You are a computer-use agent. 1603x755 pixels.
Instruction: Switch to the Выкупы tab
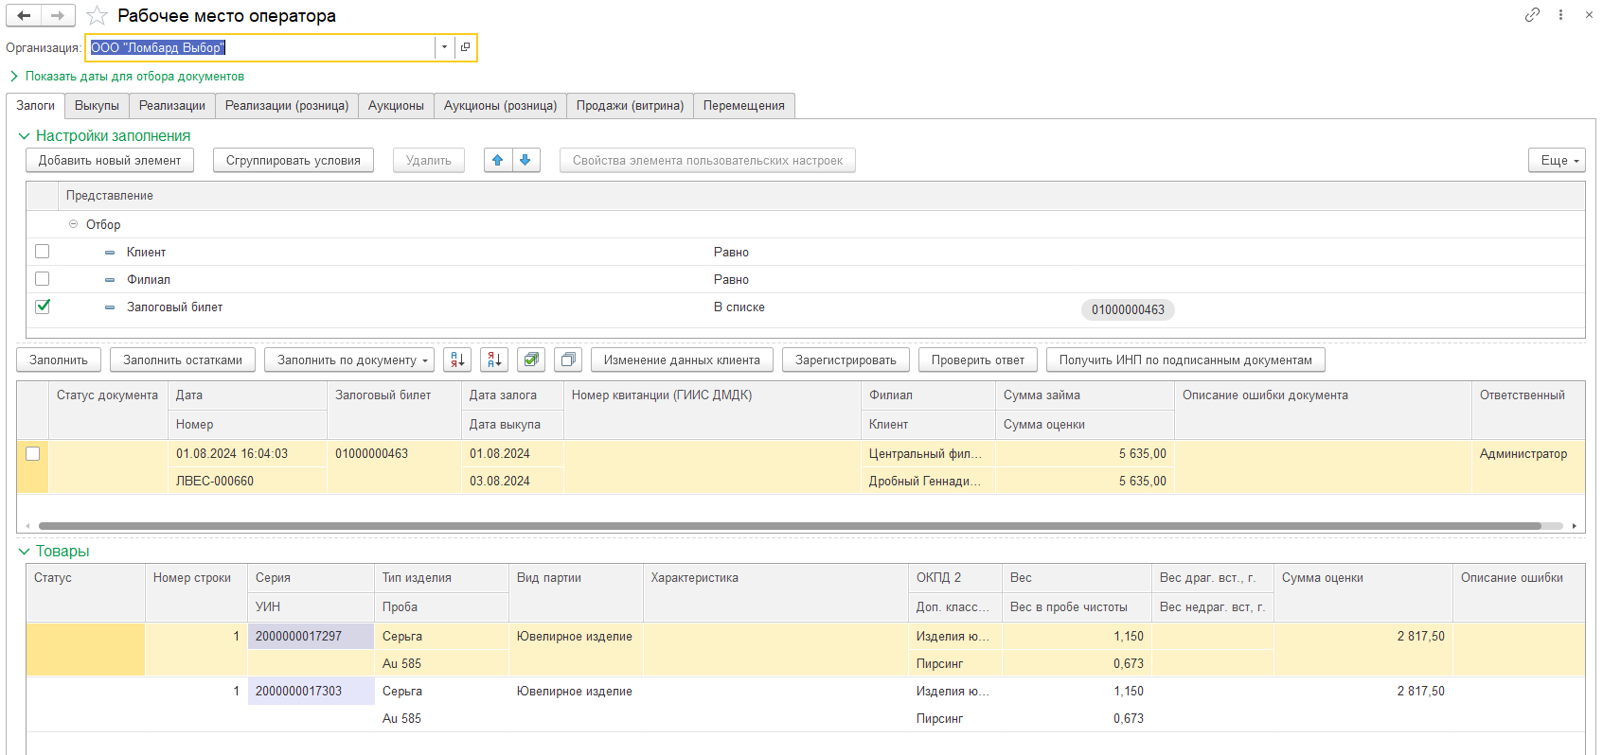97,105
